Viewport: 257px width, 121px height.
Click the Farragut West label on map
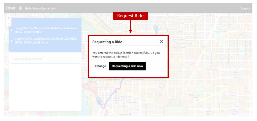[x=159, y=96]
